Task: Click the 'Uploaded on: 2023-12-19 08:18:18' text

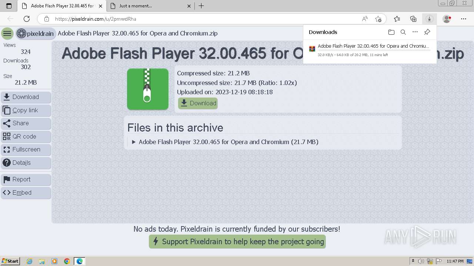Action: point(225,92)
